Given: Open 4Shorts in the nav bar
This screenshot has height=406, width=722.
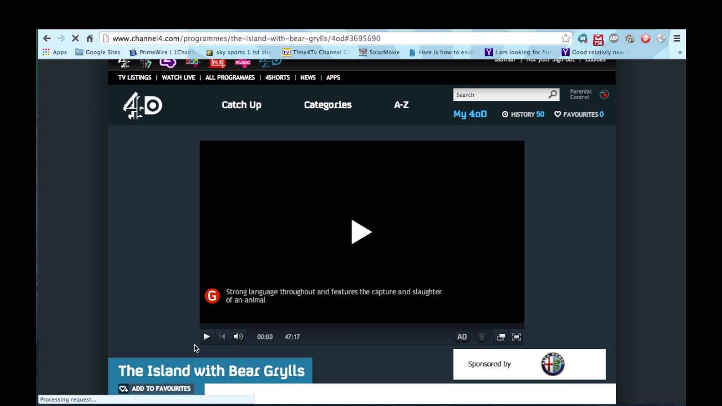Looking at the screenshot, I should click(x=278, y=77).
